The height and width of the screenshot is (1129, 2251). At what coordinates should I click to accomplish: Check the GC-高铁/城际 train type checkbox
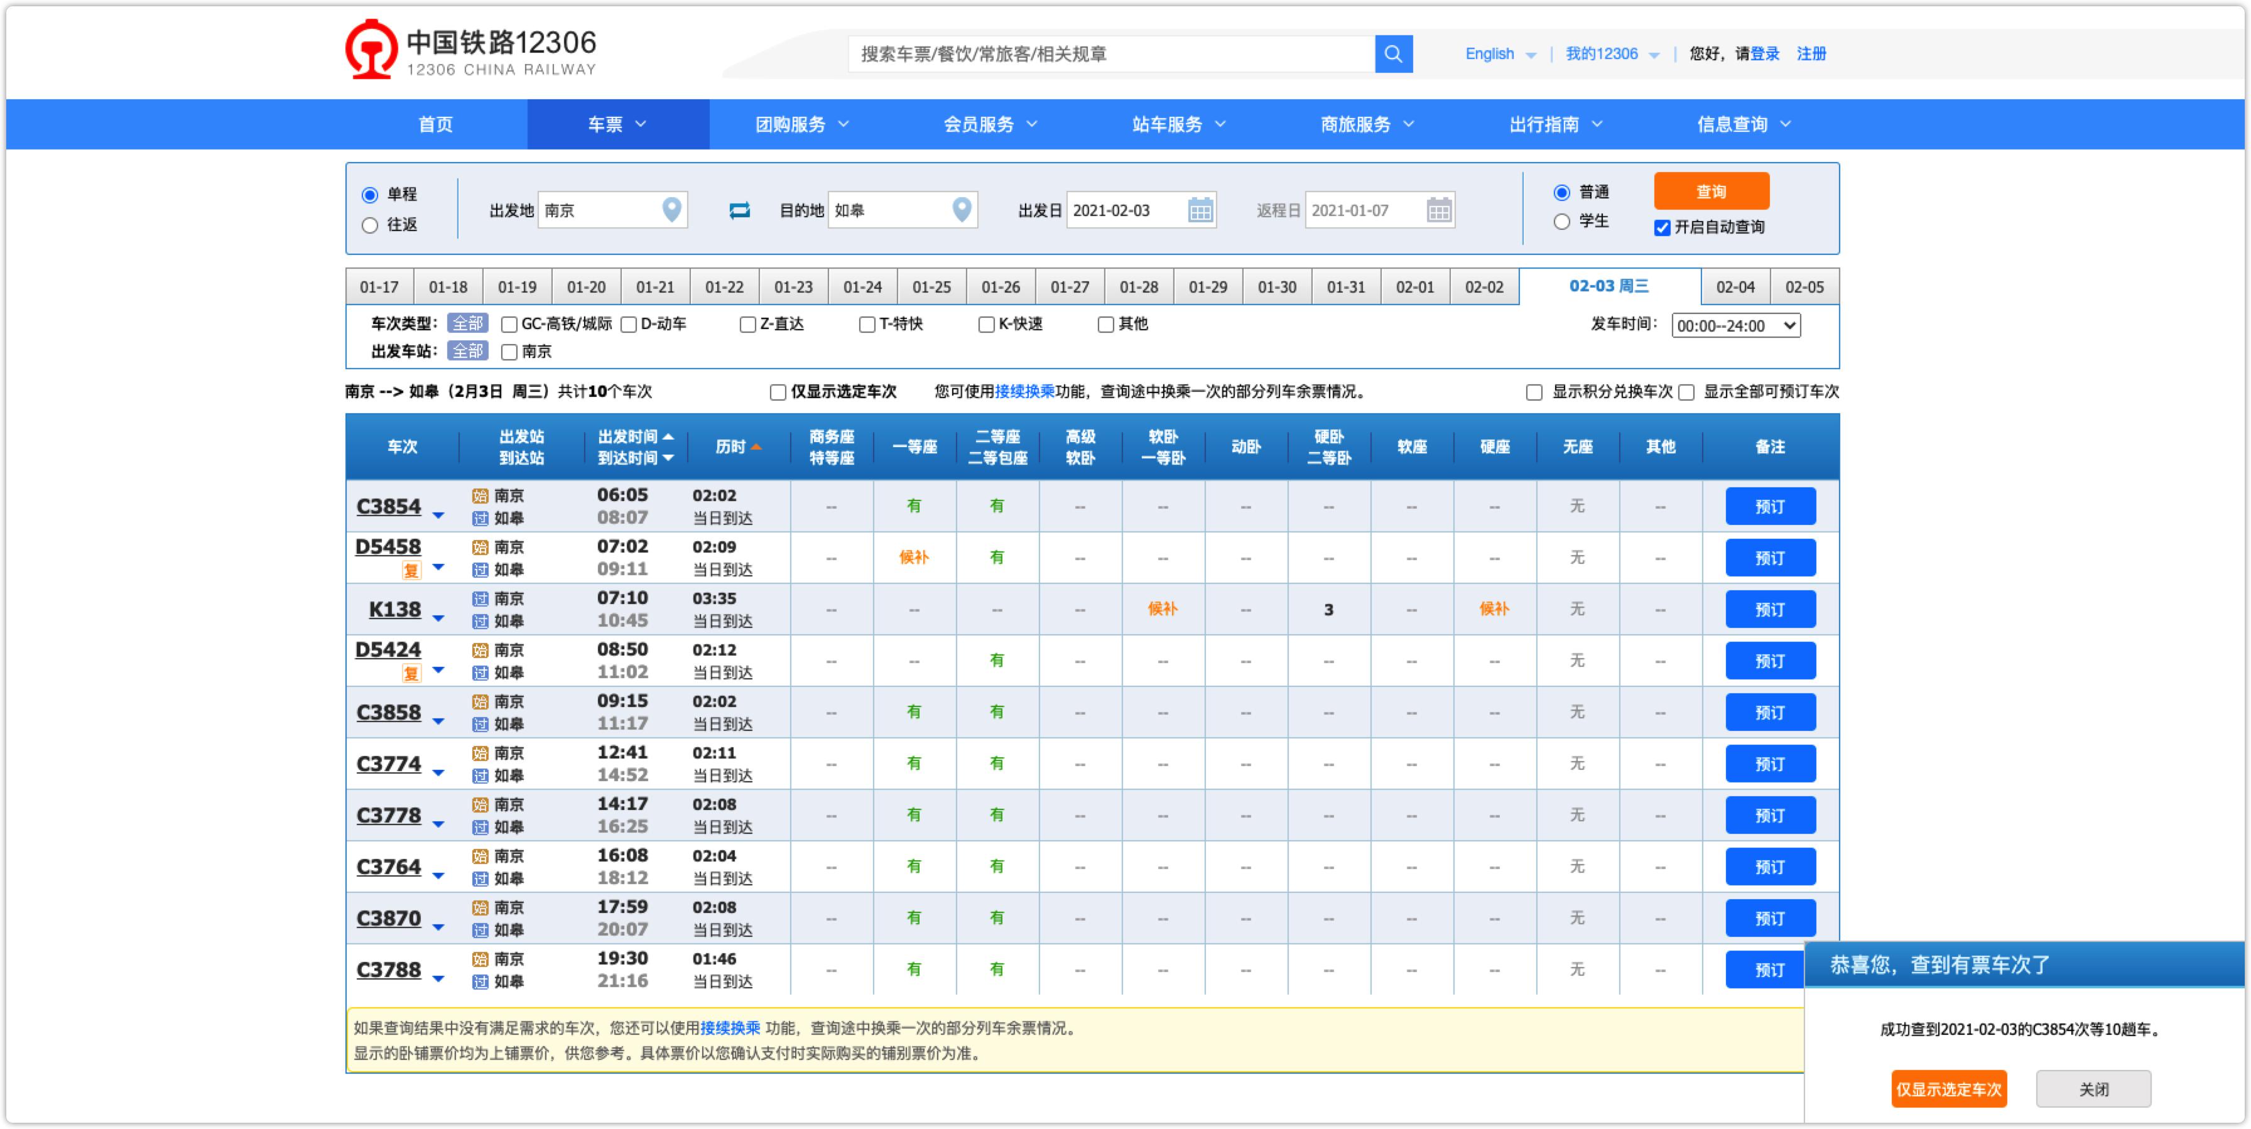pos(509,325)
